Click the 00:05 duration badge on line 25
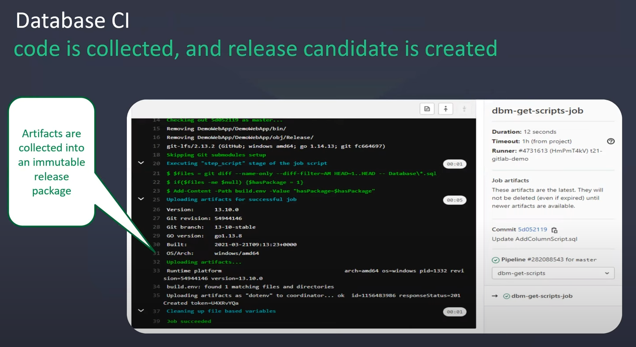Image resolution: width=636 pixels, height=347 pixels. tap(455, 200)
